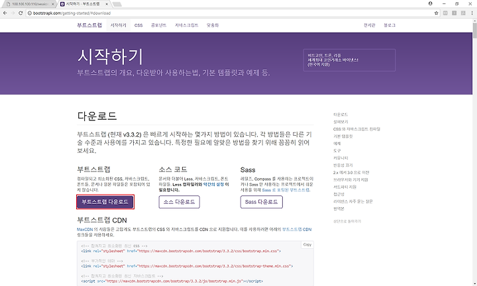This screenshot has width=477, height=286.
Task: Jump to 브라우저와 기기 지원 section
Action: [350, 180]
